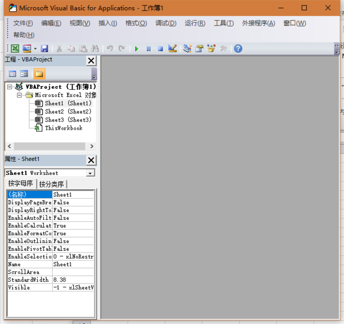Select ThisWorkbook in the project tree
Screen dimensions: 344x324
coord(63,128)
